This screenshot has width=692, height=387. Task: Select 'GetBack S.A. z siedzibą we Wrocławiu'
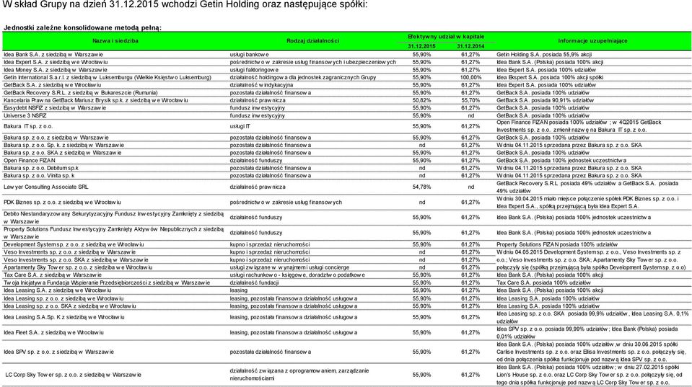click(x=53, y=85)
